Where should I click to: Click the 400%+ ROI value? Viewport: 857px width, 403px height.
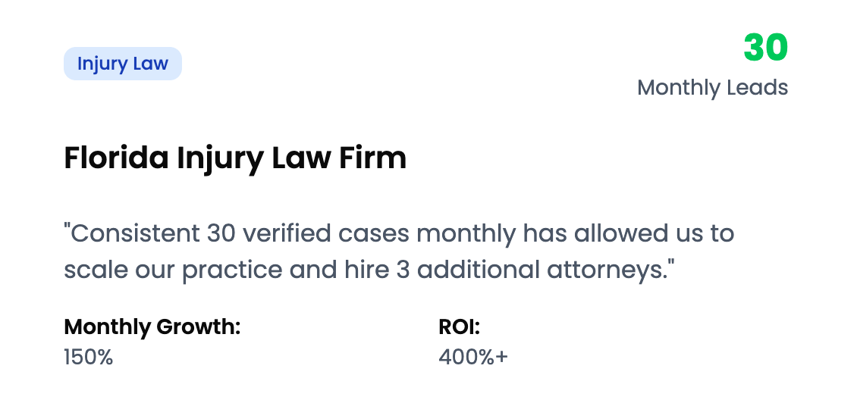click(x=473, y=357)
